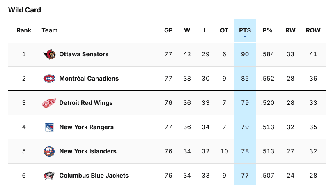326x185 pixels.
Task: Click the Montréal Canadiens logo icon
Action: pos(49,79)
